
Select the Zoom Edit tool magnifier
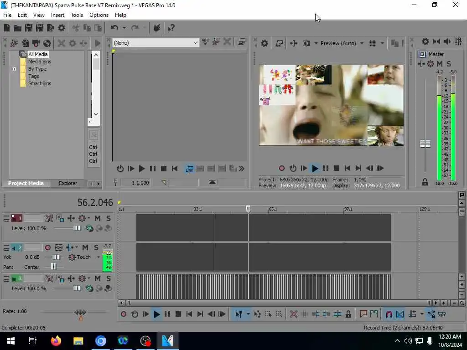279,314
